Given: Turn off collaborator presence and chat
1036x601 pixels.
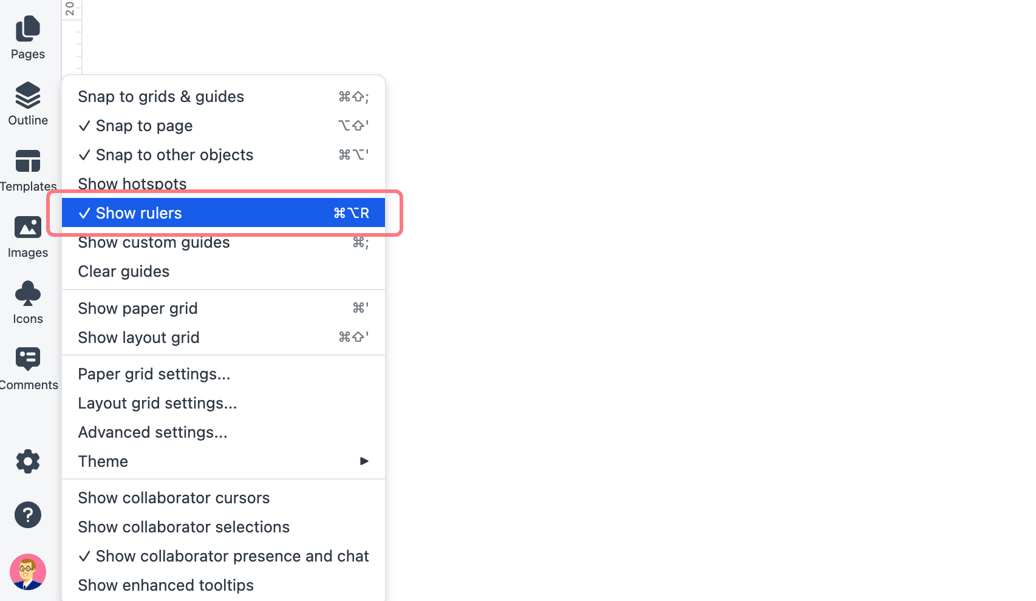Looking at the screenshot, I should click(223, 556).
